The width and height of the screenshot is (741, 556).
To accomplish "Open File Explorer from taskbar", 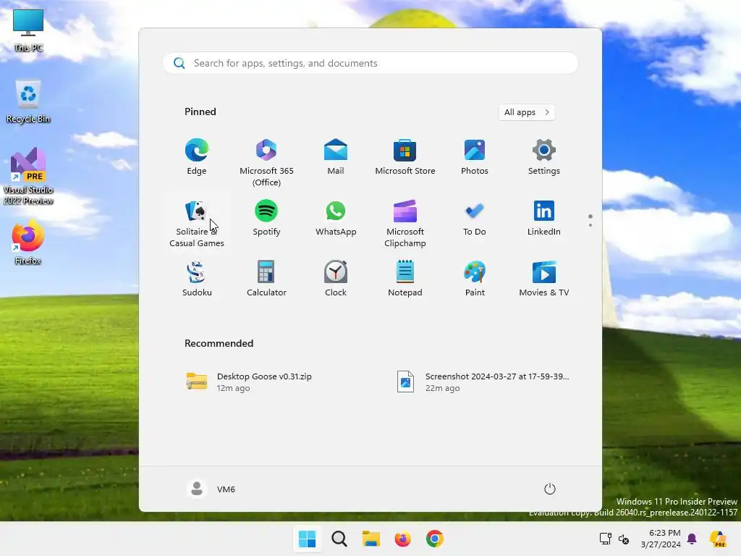I will click(371, 539).
